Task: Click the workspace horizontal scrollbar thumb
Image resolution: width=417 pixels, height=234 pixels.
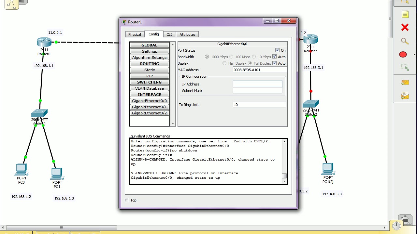Action: click(61, 227)
